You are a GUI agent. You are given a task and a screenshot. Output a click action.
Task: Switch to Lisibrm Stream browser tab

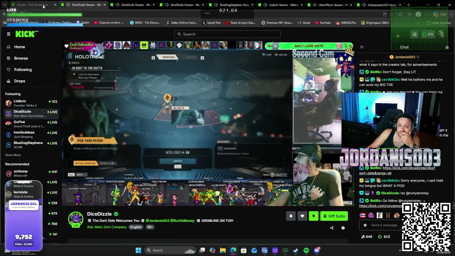(280, 5)
